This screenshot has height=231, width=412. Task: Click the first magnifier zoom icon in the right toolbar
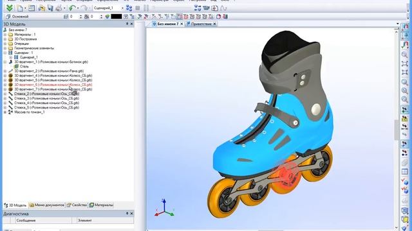click(405, 55)
